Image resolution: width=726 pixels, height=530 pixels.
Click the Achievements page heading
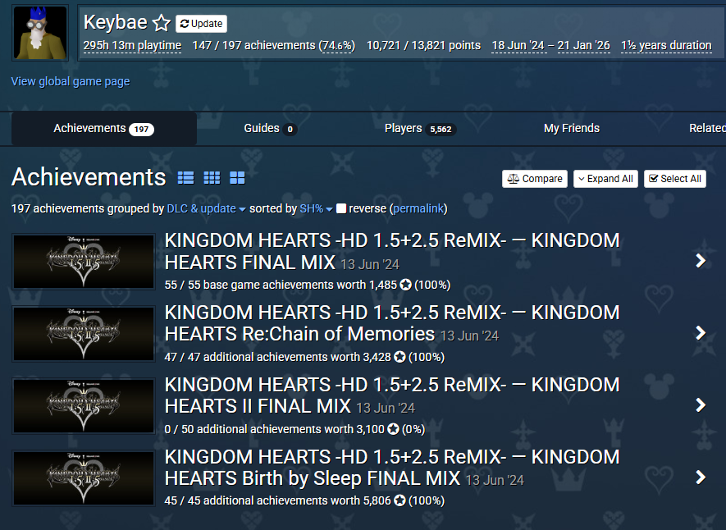(89, 177)
